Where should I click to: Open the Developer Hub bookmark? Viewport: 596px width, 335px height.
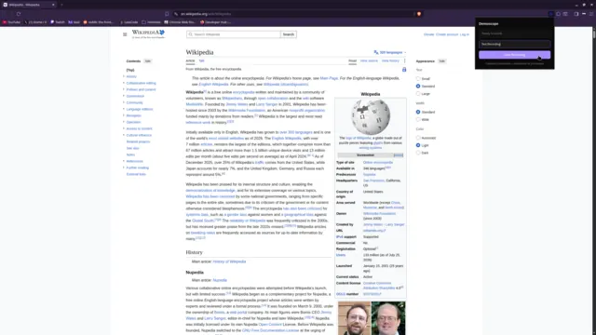(215, 22)
